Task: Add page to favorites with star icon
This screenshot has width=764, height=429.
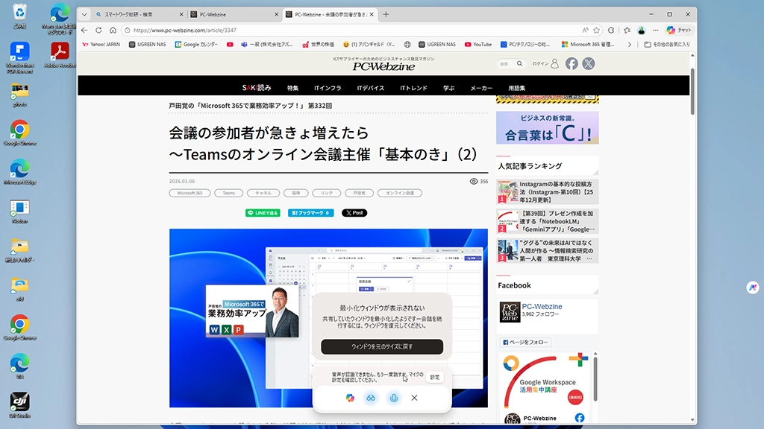Action: (596, 31)
